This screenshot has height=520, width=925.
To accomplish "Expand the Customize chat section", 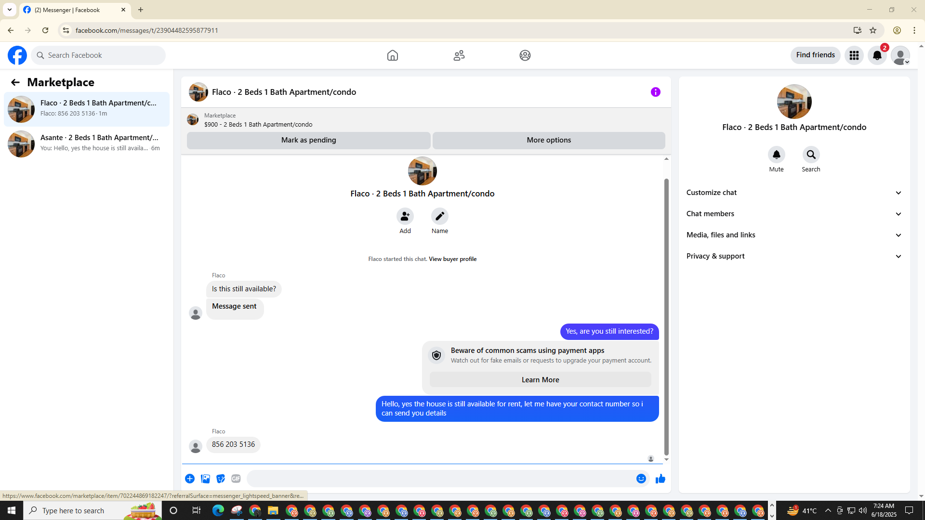I will tap(794, 193).
